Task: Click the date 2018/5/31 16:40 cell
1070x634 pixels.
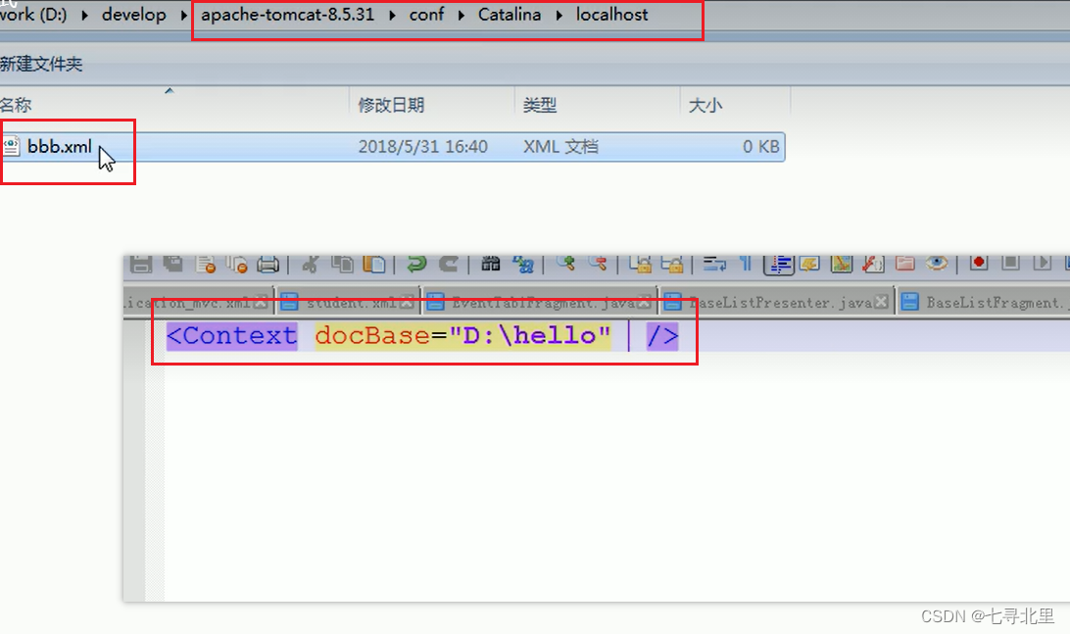Action: 423,147
